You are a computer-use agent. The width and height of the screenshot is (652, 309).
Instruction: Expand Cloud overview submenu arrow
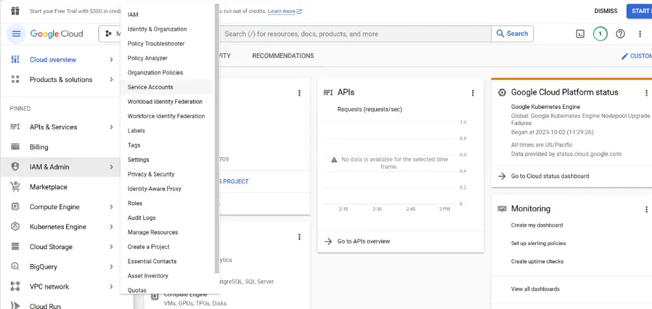pos(111,59)
